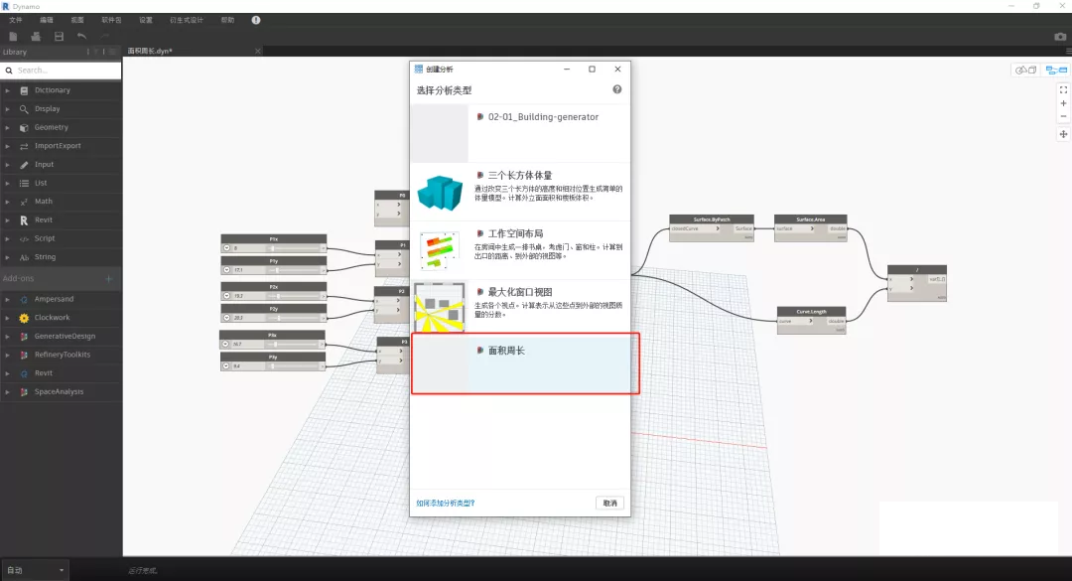
Task: Zoom to fit the workspace
Action: pos(1063,89)
